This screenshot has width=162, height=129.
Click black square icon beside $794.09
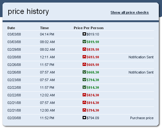(x=84, y=118)
